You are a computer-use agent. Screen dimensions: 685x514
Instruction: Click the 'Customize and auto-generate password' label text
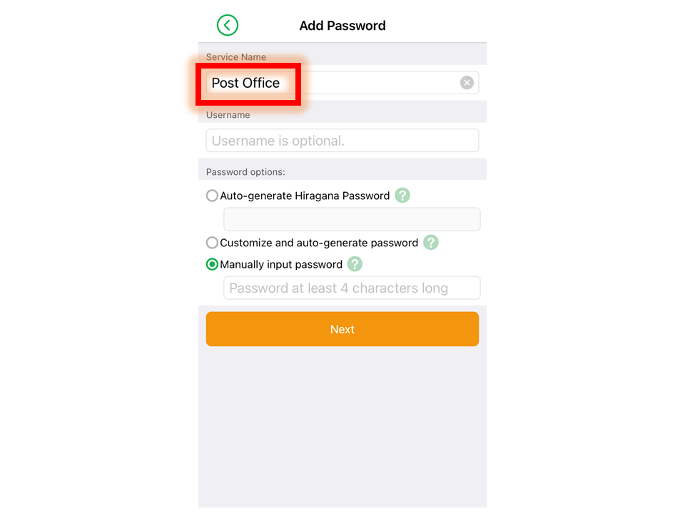click(319, 243)
